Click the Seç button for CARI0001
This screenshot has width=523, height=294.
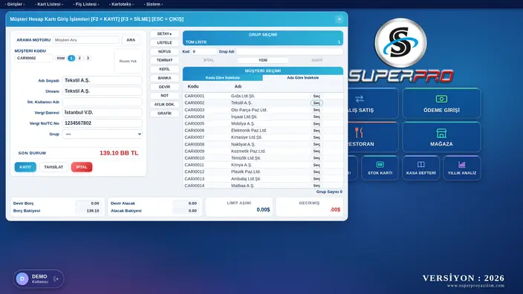point(316,96)
